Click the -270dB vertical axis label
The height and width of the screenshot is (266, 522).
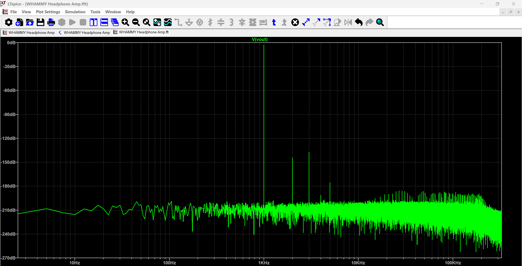(x=8, y=258)
